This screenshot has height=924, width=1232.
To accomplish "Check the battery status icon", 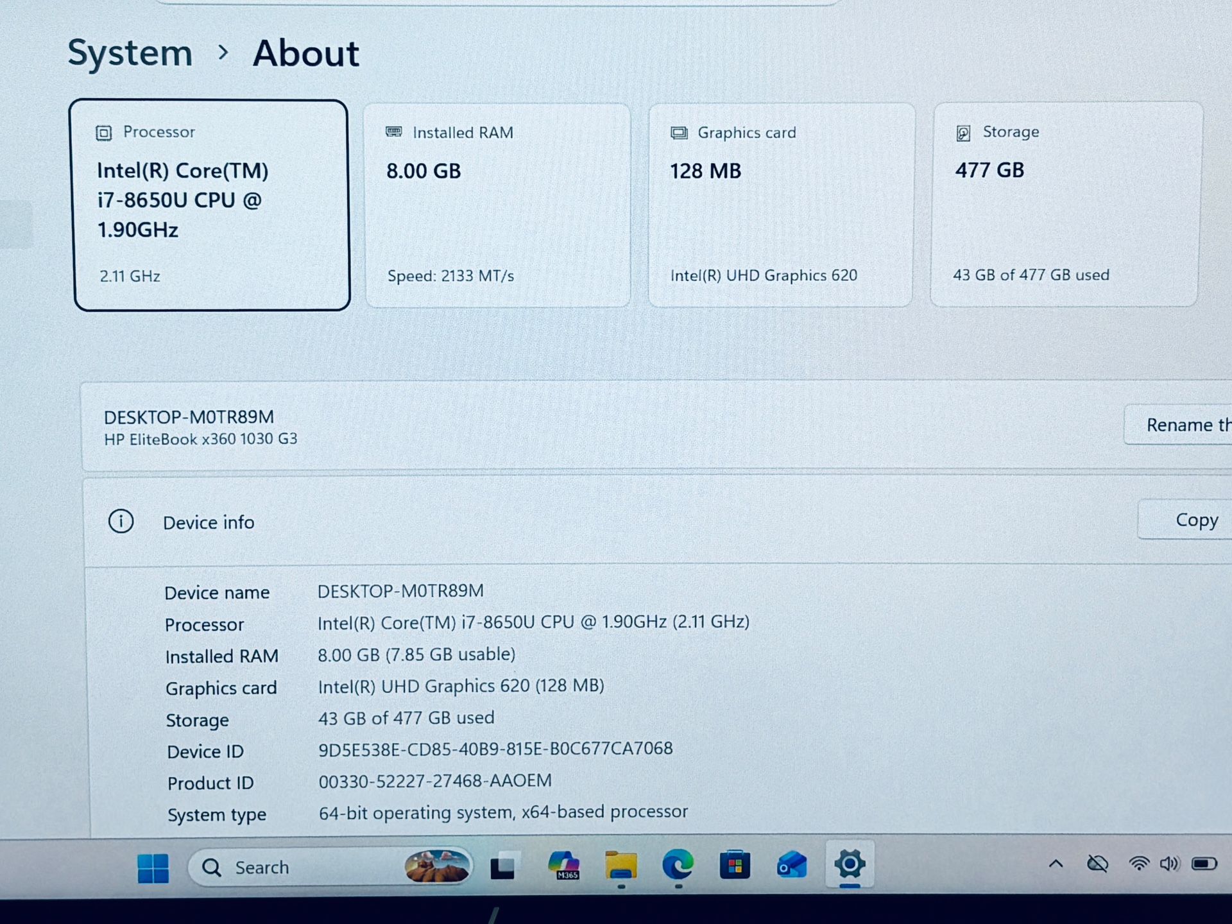I will [x=1204, y=864].
